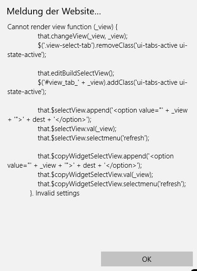Click 'state-active');' below the removeClass line

click(27, 55)
